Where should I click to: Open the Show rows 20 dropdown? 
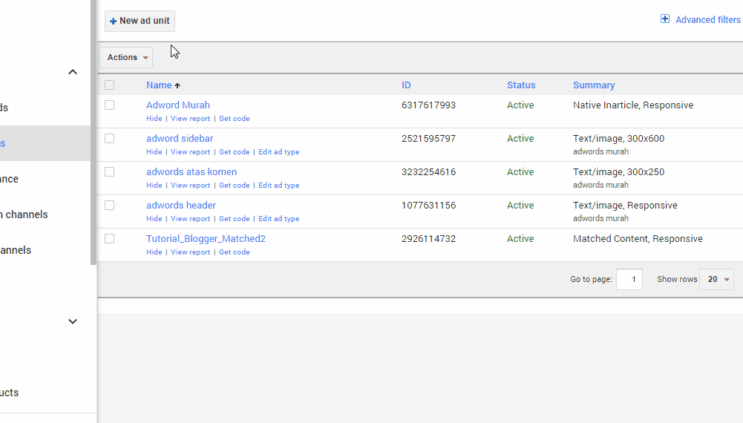coord(716,280)
